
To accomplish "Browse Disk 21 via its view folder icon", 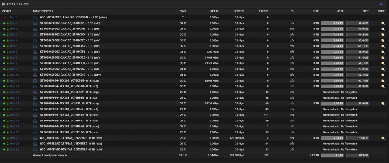I will pos(383,138).
